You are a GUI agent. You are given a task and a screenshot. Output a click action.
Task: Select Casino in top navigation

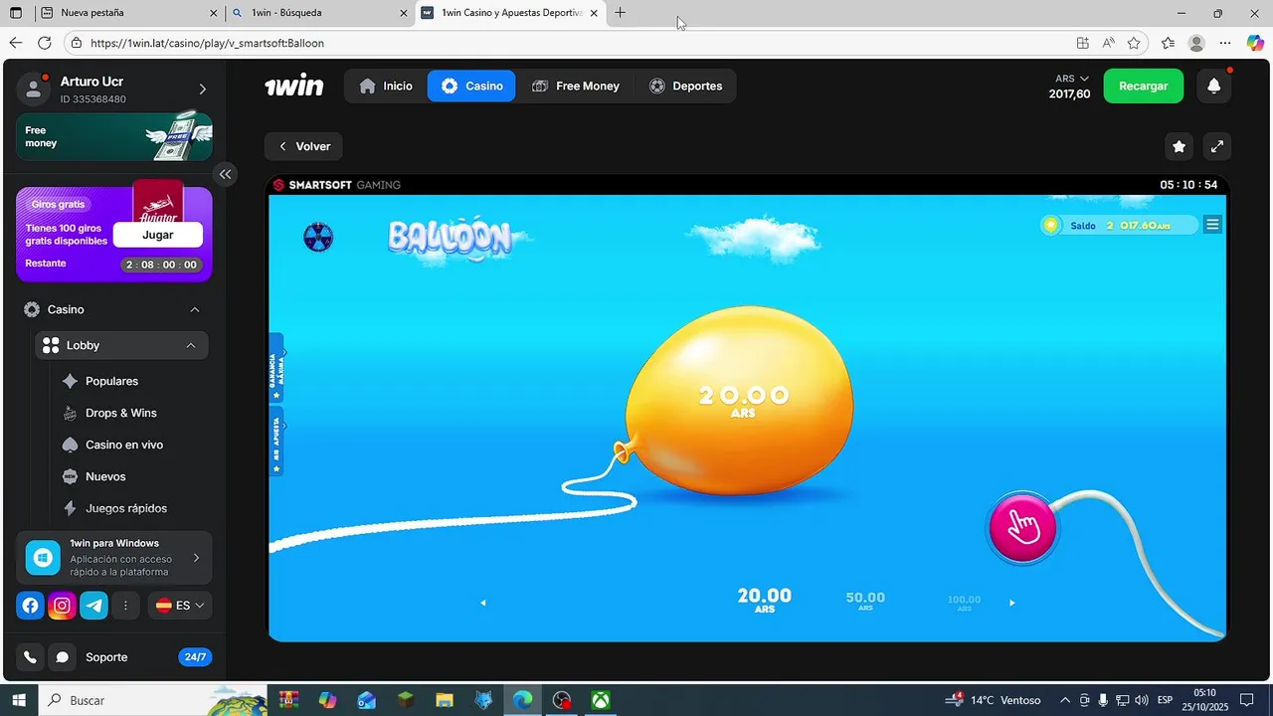pos(471,86)
